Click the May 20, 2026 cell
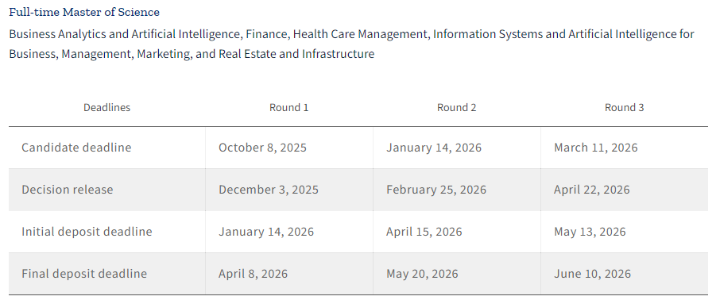The image size is (720, 296). [x=422, y=274]
